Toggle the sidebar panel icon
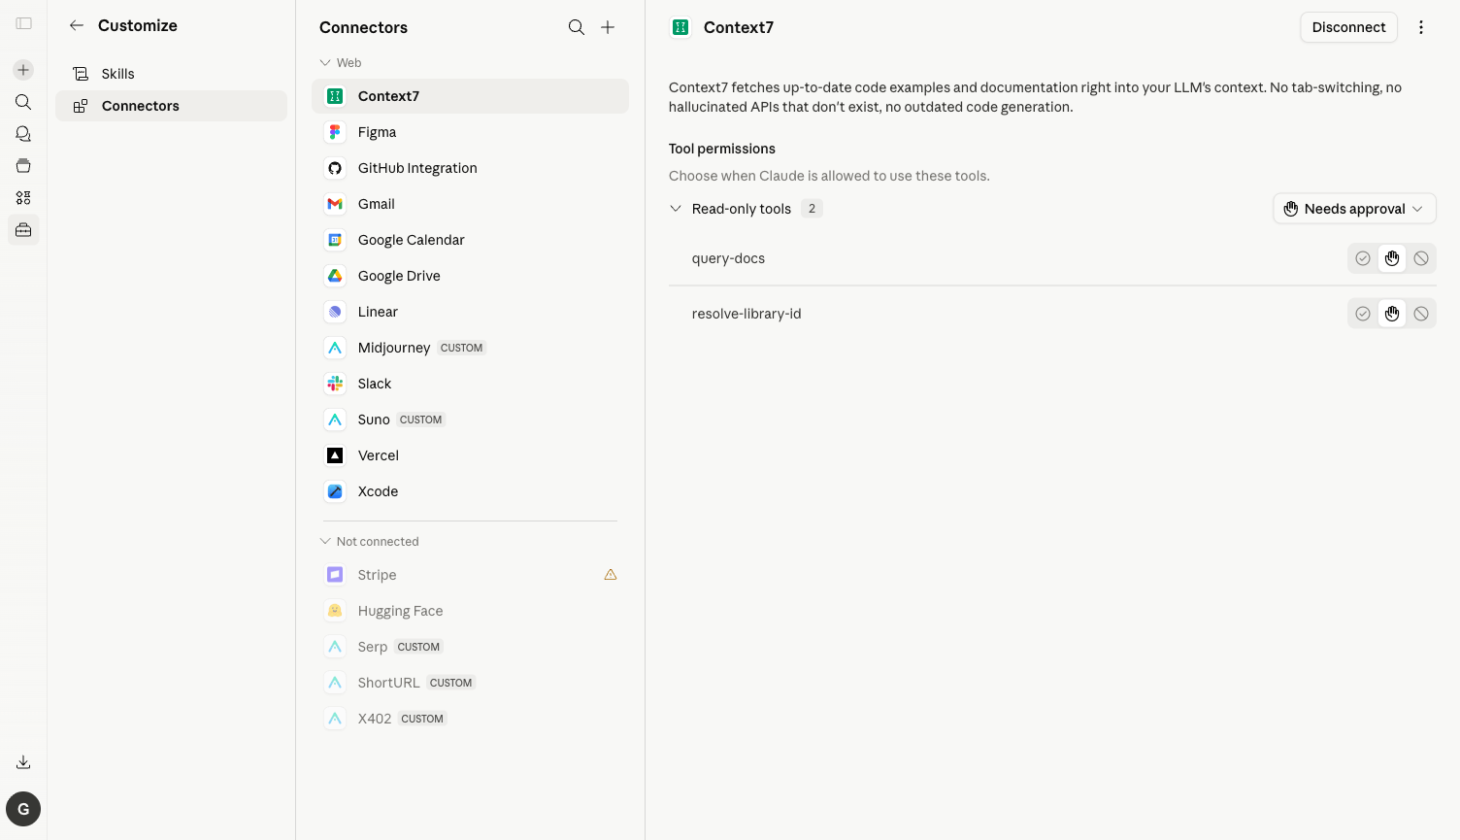The width and height of the screenshot is (1460, 840). click(x=24, y=23)
